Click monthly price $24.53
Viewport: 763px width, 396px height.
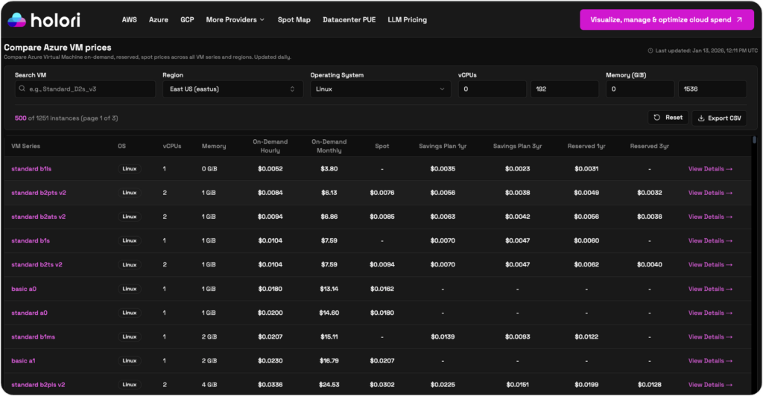tap(329, 385)
